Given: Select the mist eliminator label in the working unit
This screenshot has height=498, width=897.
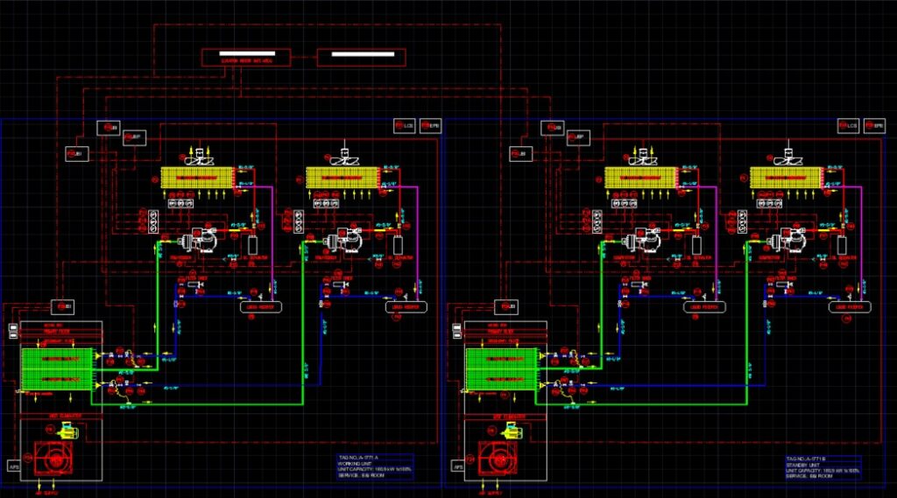Looking at the screenshot, I should click(x=65, y=416).
